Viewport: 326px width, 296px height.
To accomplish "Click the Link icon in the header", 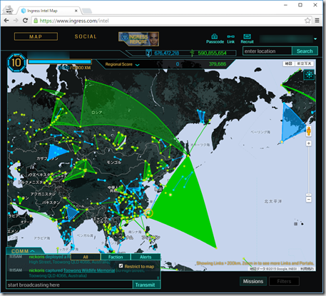I will [x=230, y=36].
